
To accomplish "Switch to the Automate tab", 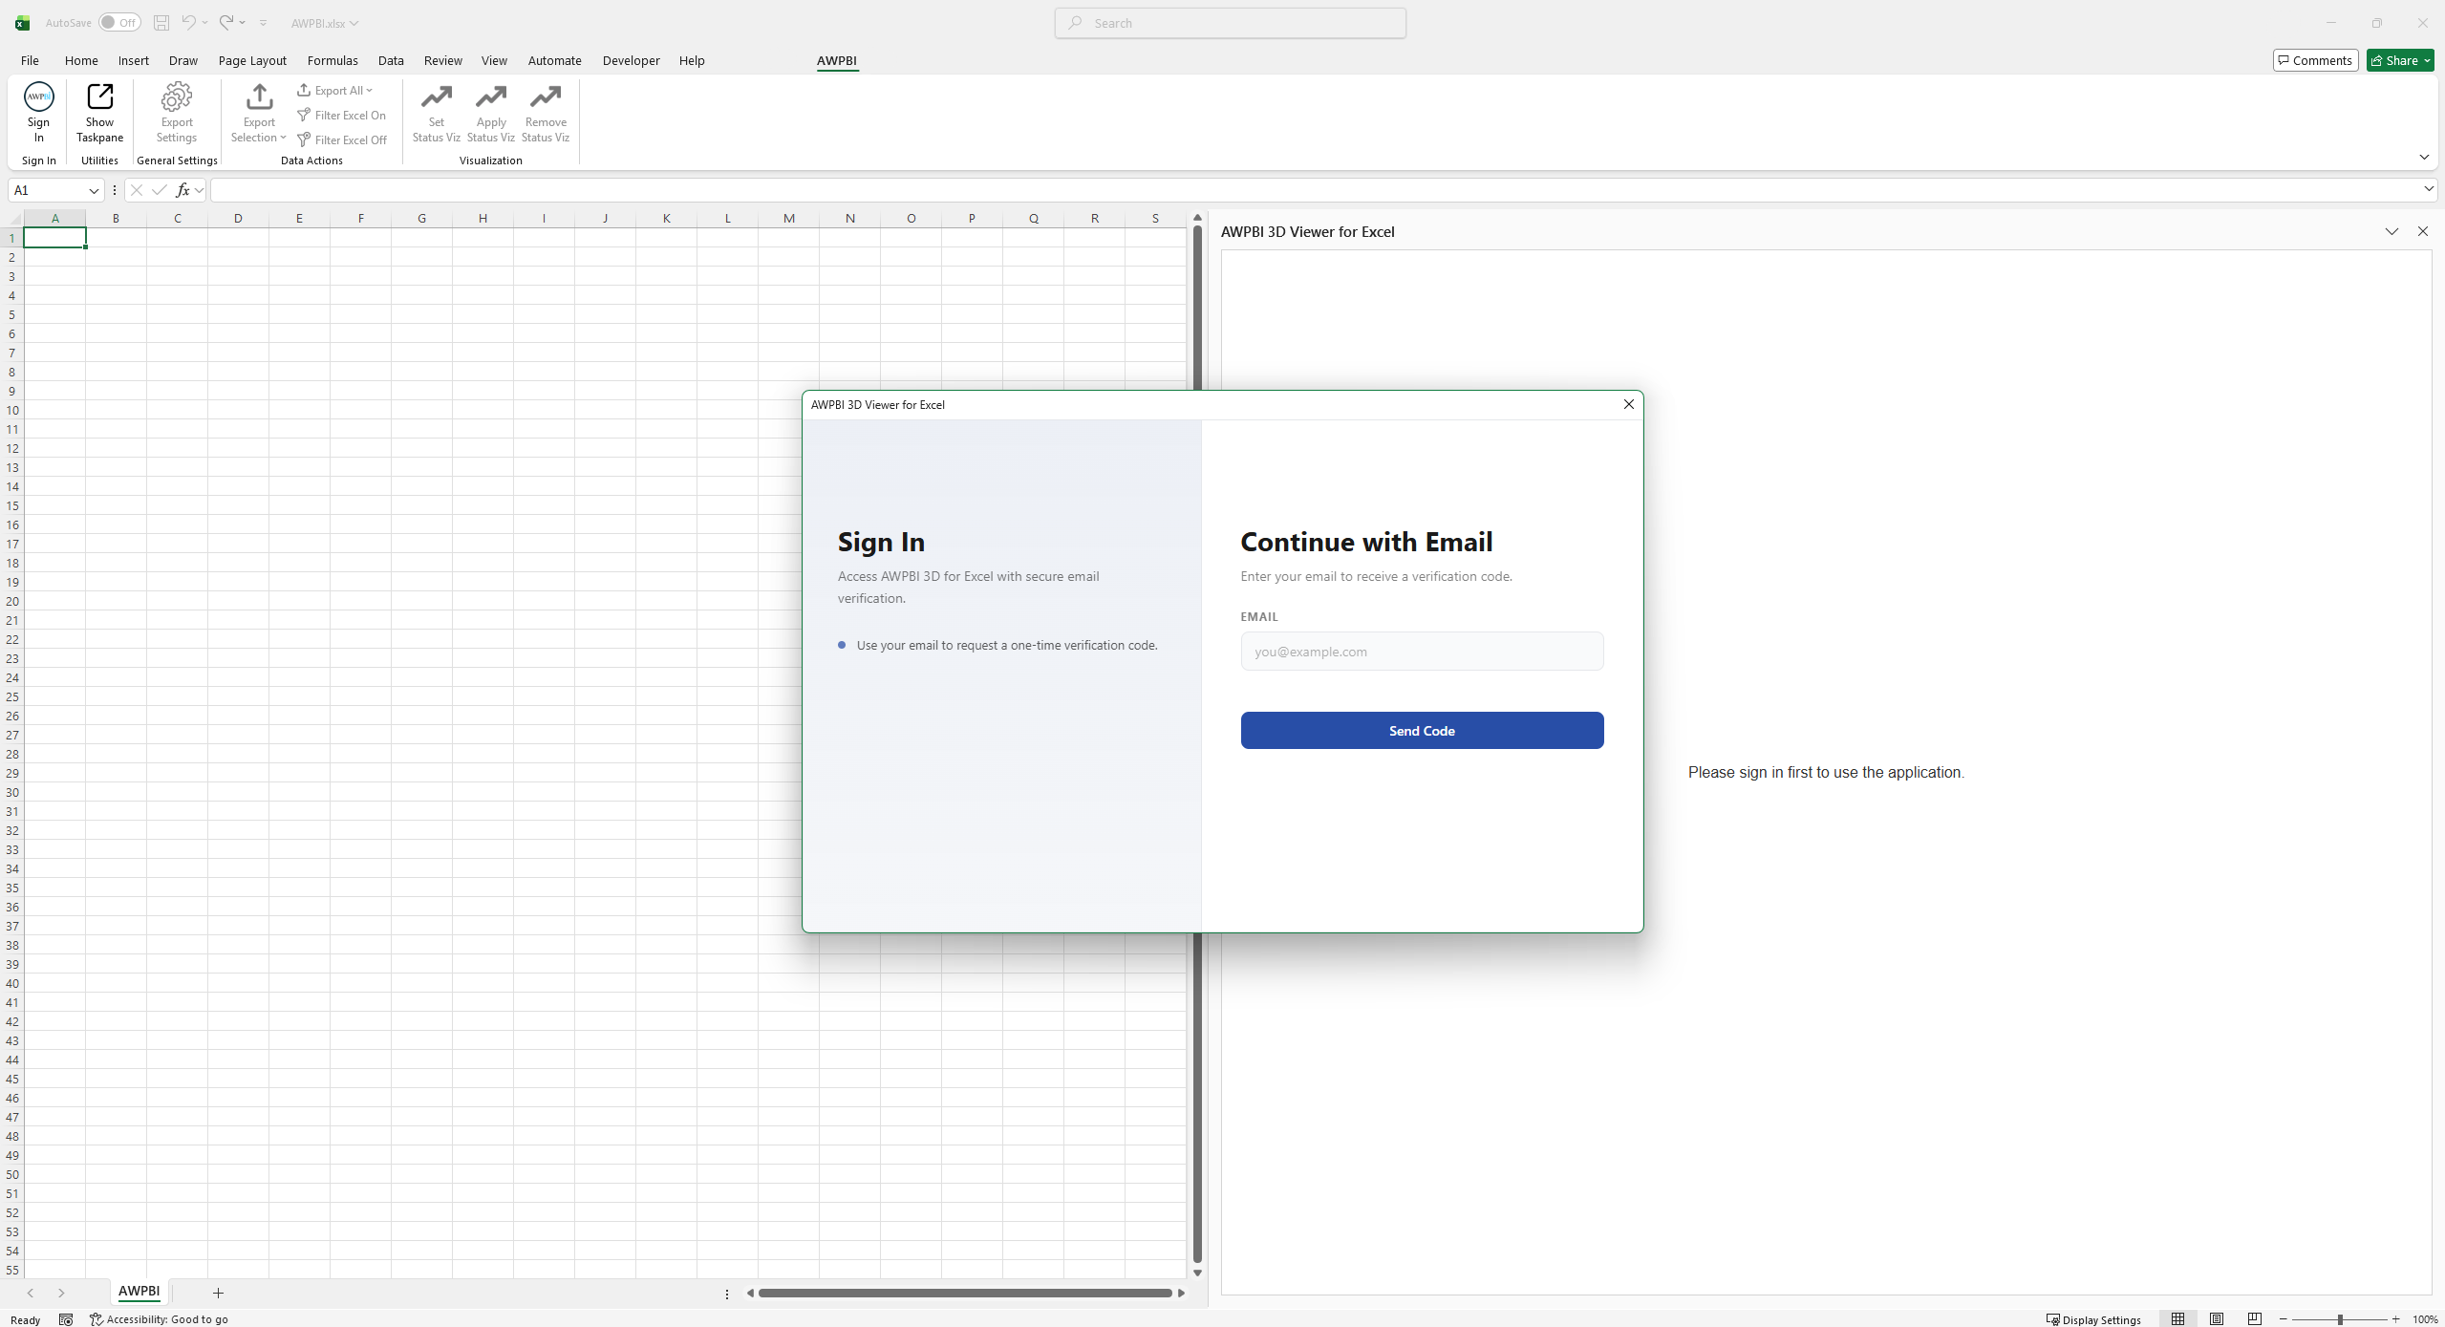I will [x=555, y=60].
